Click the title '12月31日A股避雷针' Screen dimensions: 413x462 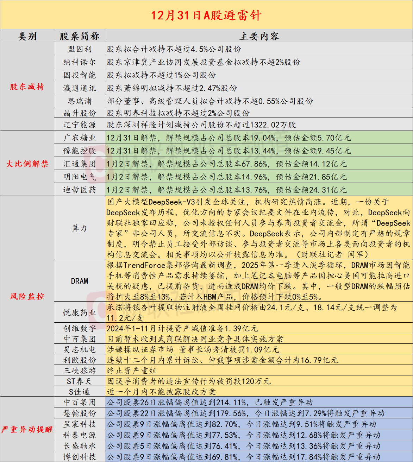pyautogui.click(x=206, y=15)
